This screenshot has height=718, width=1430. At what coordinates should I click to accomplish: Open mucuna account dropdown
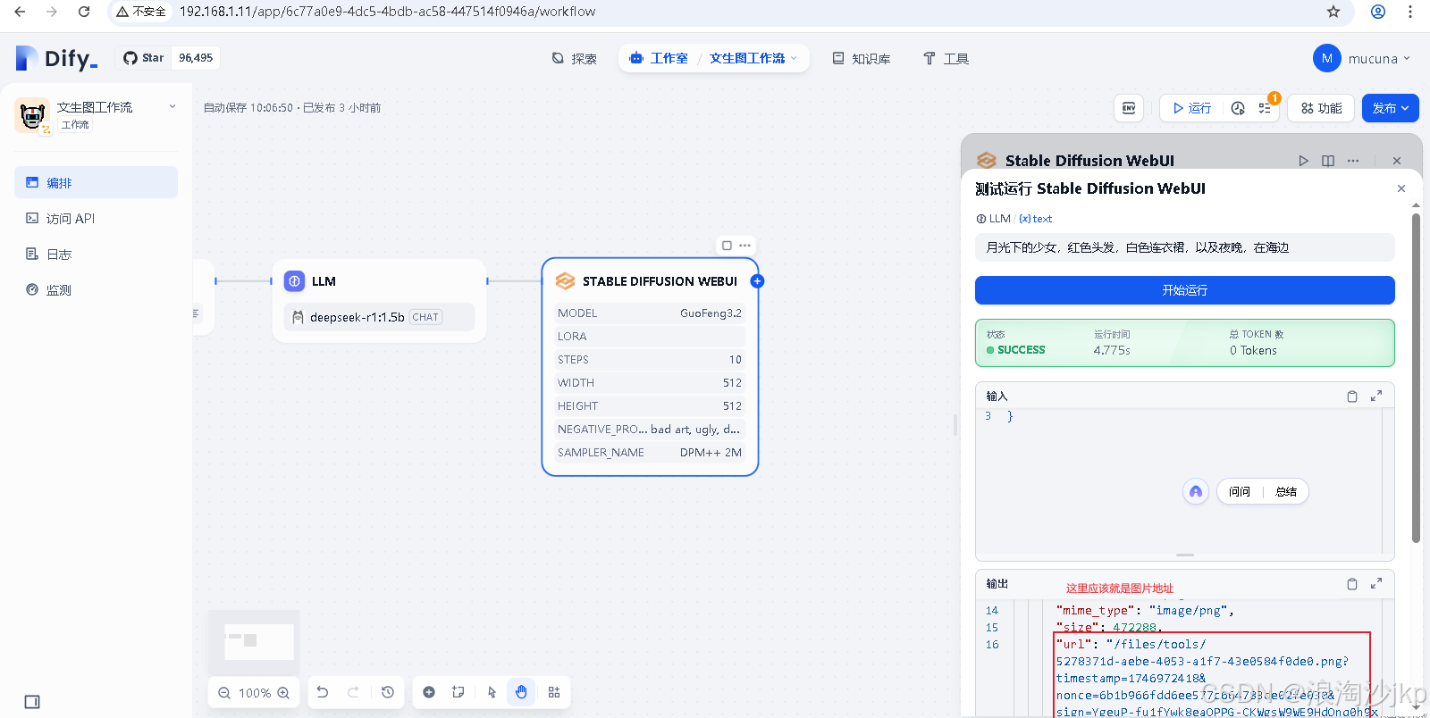[1362, 58]
